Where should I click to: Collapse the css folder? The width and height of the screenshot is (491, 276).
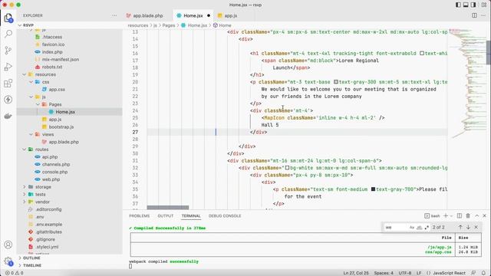pos(31,82)
